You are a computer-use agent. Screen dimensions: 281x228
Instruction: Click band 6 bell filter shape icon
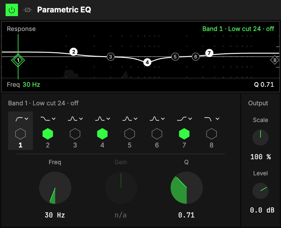point(154,119)
